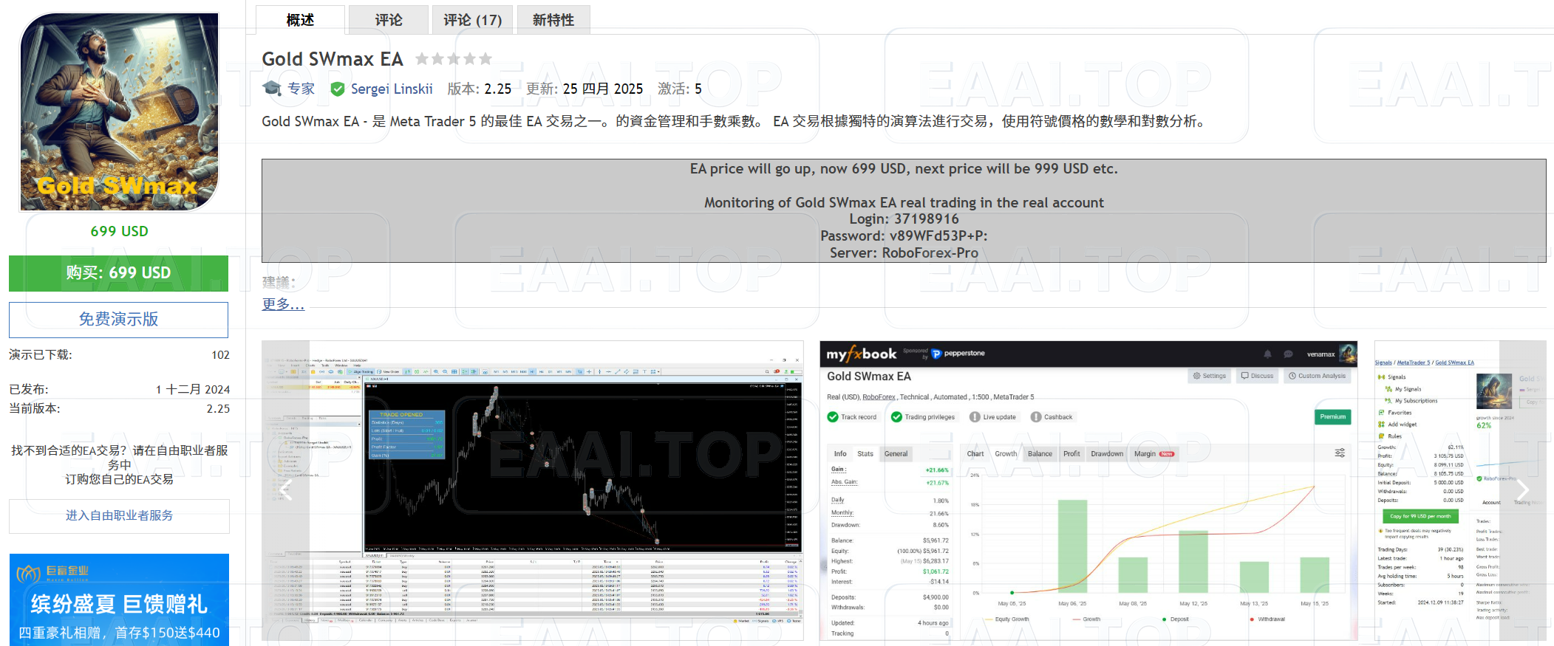Open Rules in the signal sidebar
The image size is (1554, 646).
pos(1391,436)
